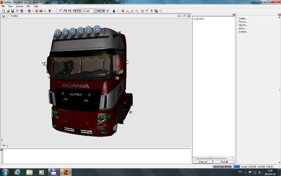
Task: Click the red X delete icon in toolbar
Action: pos(17,11)
